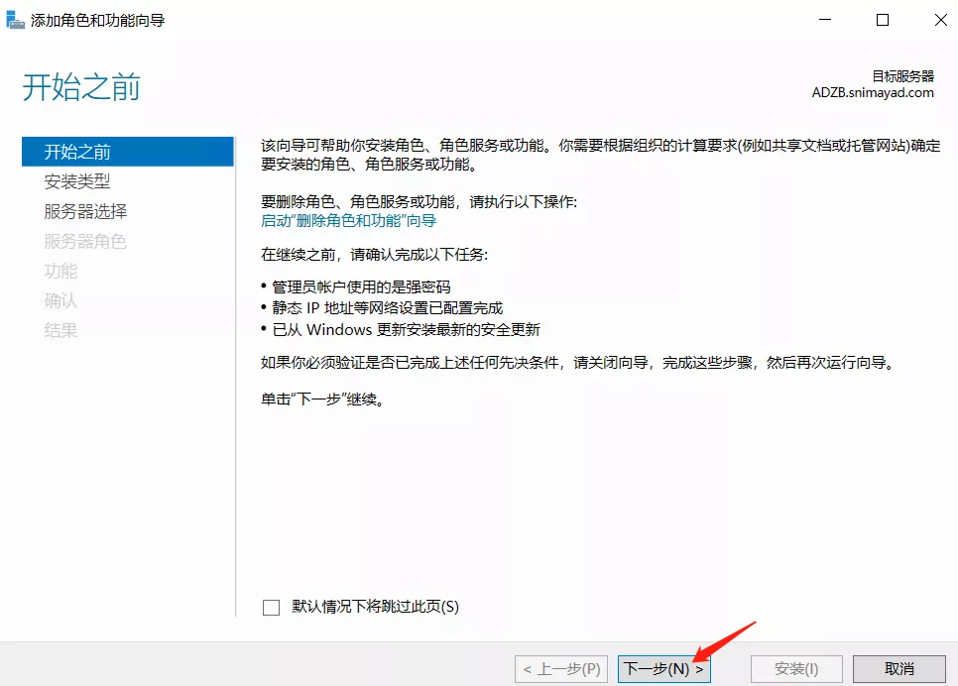Viewport: 958px width, 686px height.
Task: Open the 启动"删除角色和功能"向导 link
Action: tap(348, 221)
